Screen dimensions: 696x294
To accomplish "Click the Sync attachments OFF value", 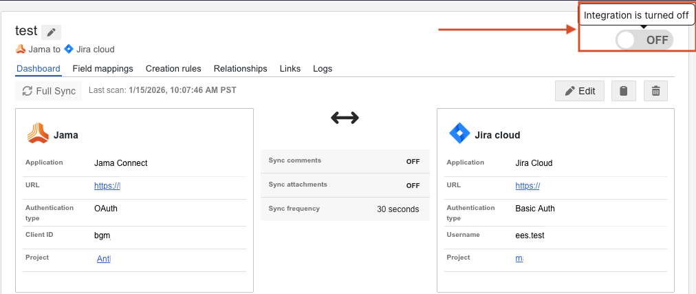I will 413,186.
